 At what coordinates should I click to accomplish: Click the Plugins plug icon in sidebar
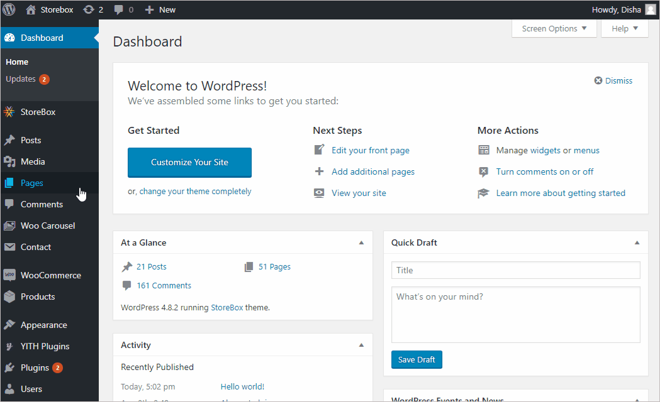point(9,367)
